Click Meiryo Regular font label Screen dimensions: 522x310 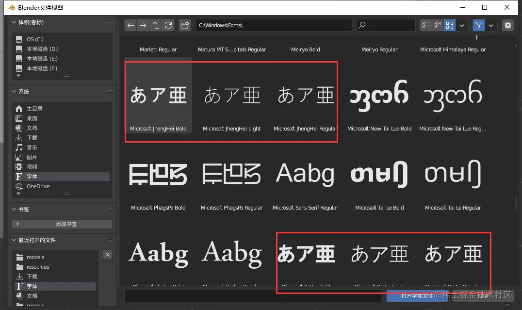(x=379, y=49)
